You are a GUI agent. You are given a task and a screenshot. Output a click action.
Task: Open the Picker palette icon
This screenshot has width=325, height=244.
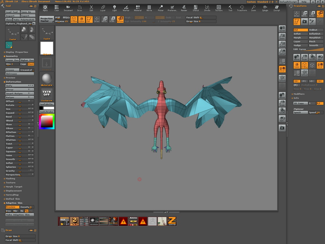[x=160, y=8]
